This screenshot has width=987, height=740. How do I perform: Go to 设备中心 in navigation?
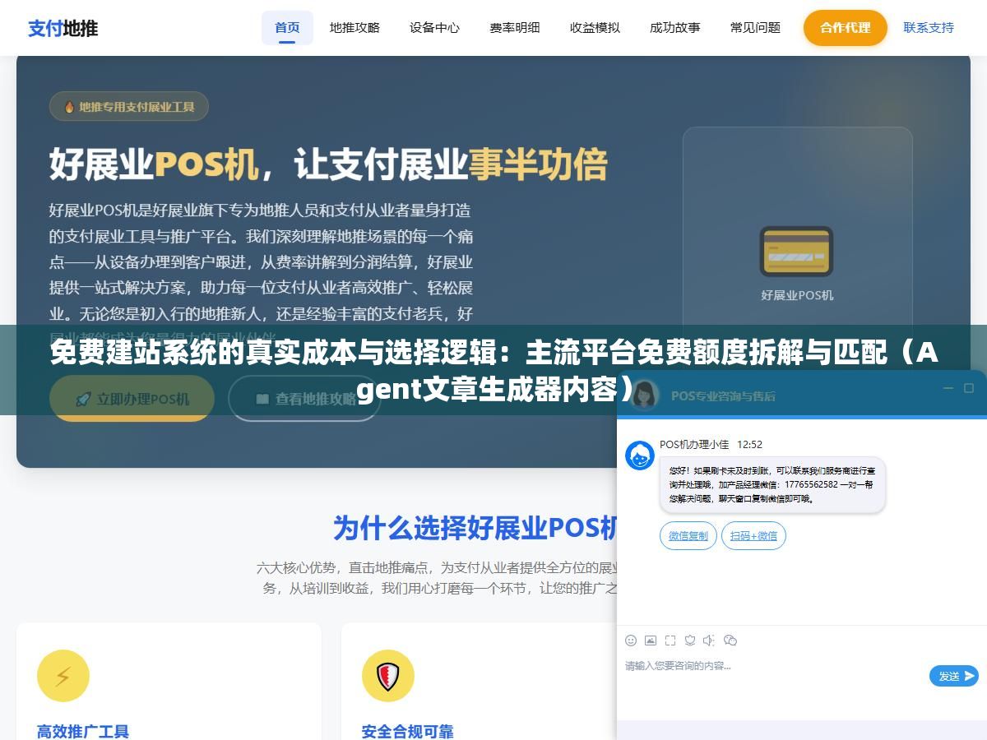pos(434,28)
